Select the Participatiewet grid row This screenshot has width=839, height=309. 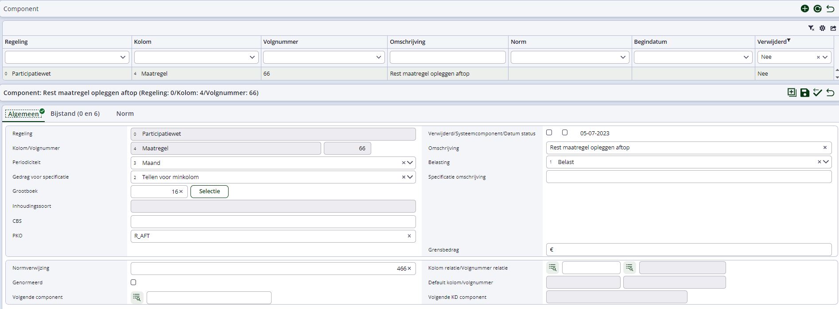click(419, 74)
